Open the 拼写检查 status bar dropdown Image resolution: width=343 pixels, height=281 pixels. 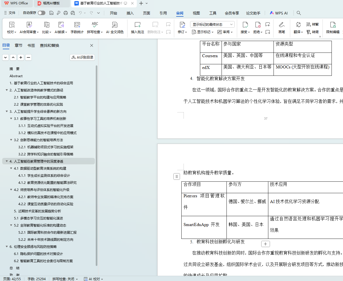coord(65,279)
